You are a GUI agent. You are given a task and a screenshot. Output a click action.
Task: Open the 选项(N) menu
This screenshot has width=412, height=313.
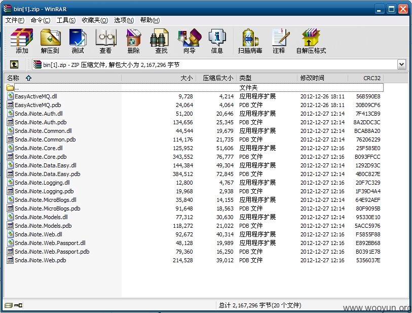point(124,20)
